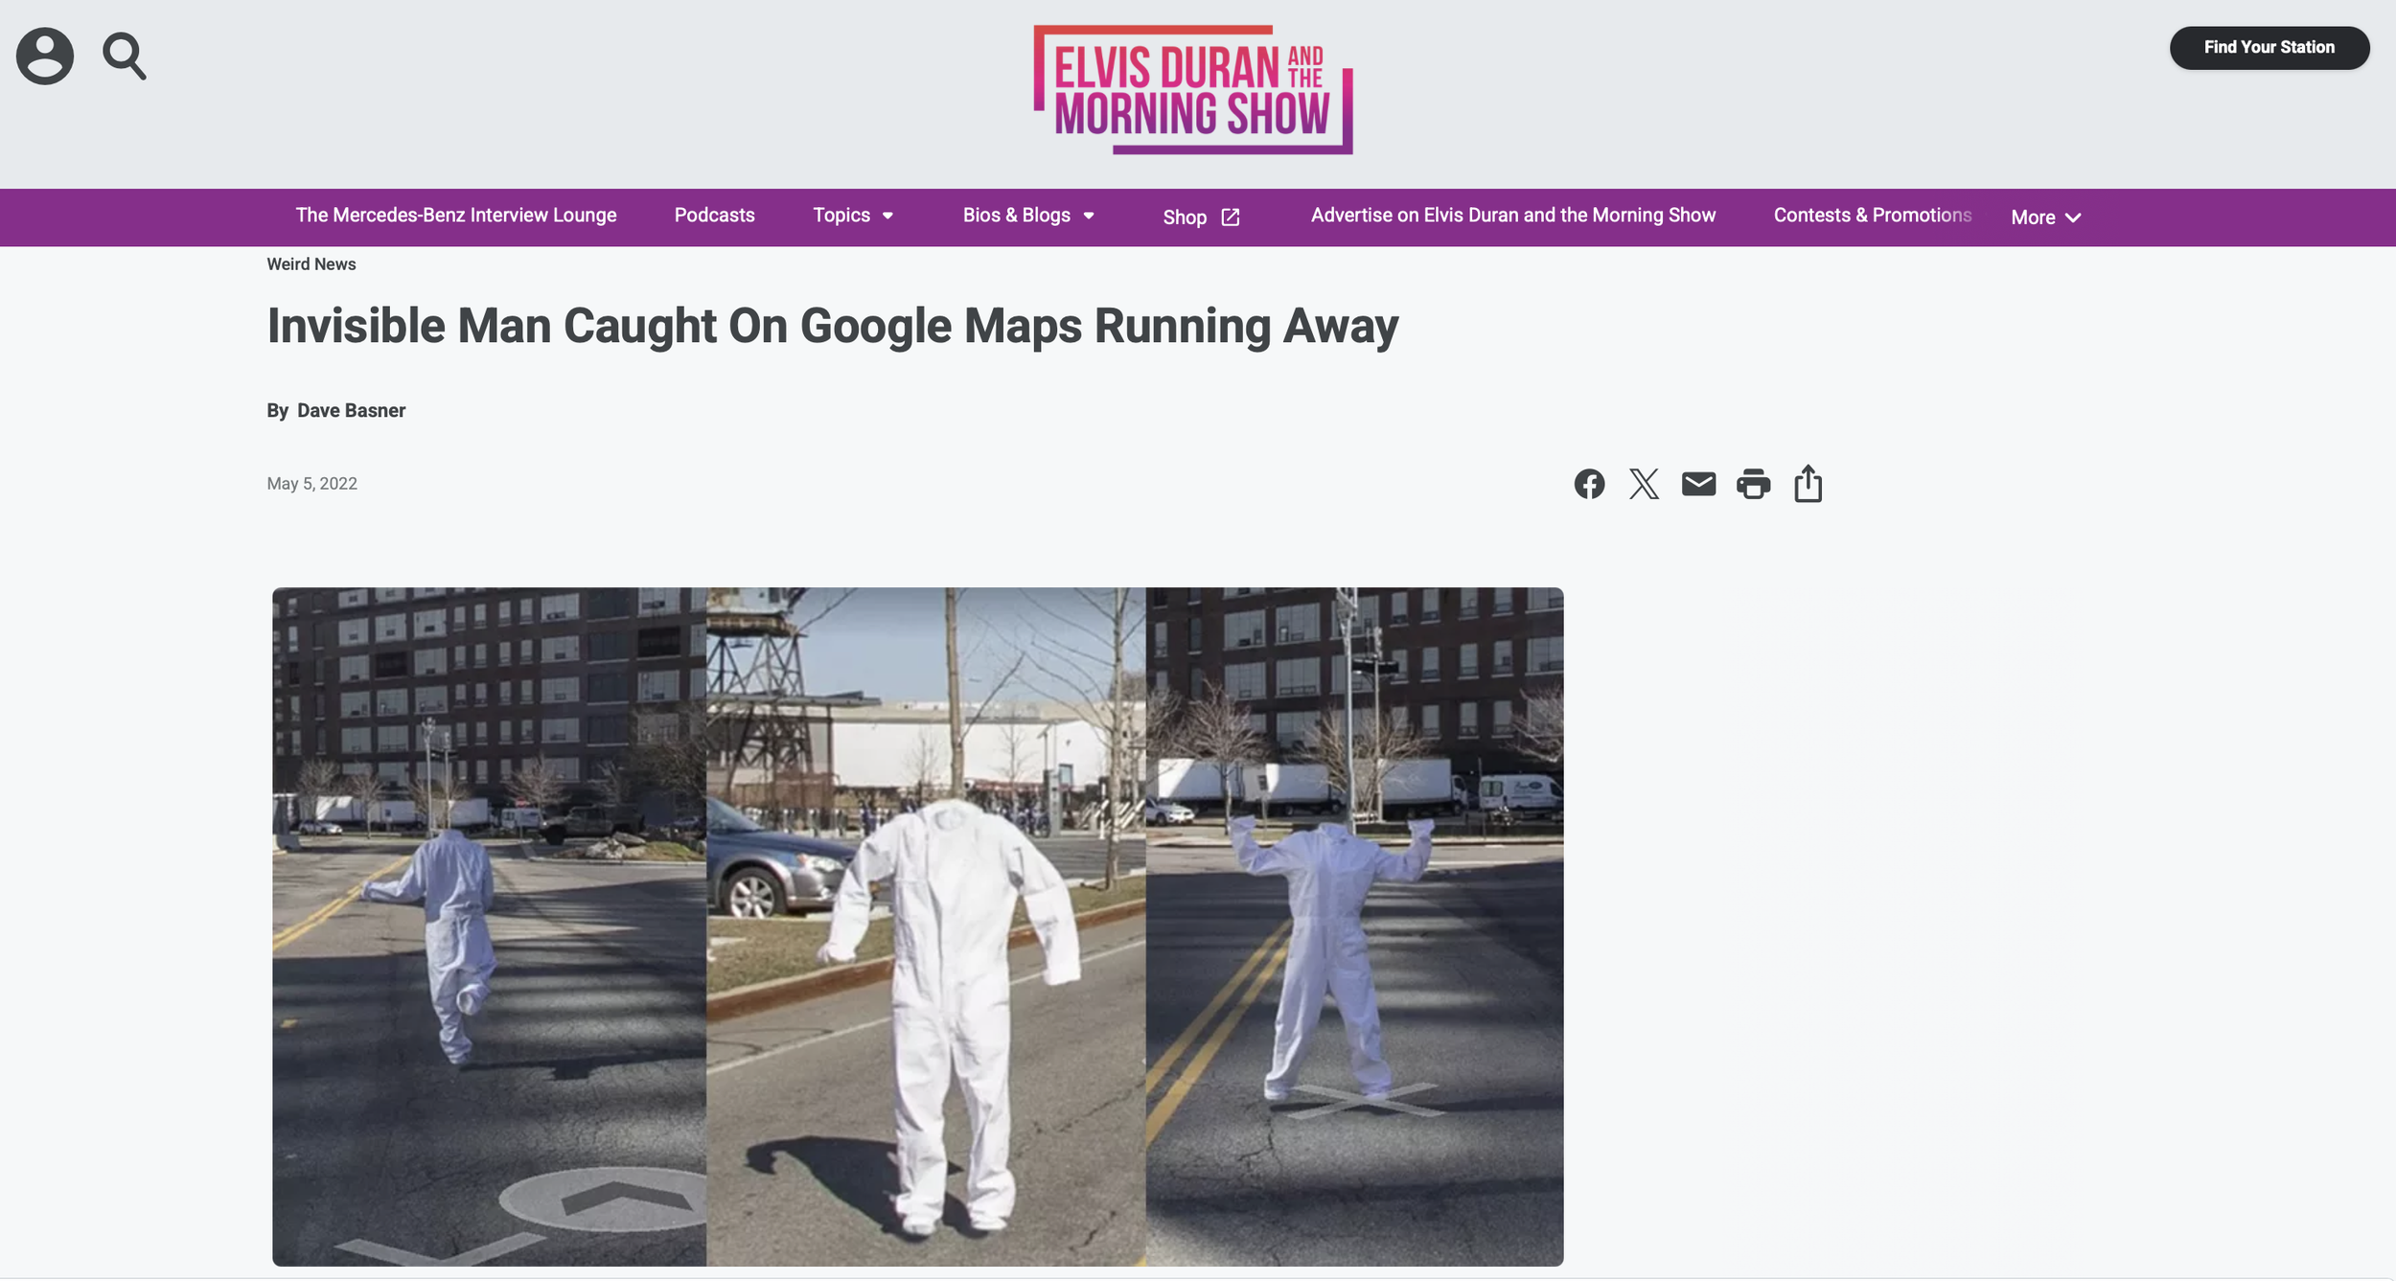Click the invisible man article image

coord(917,926)
